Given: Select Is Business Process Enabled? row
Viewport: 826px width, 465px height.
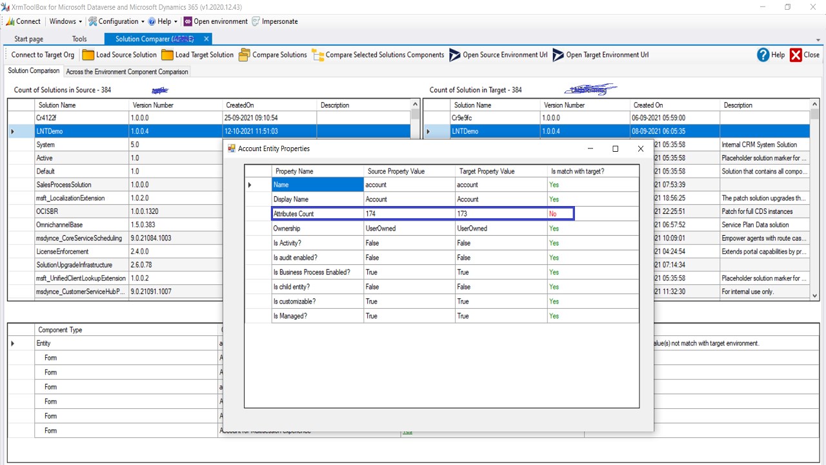Looking at the screenshot, I should click(442, 272).
